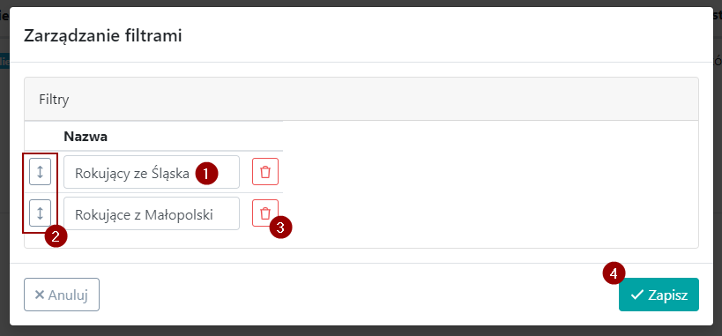
Task: Click the X icon inside Anuluj
Action: (40, 295)
